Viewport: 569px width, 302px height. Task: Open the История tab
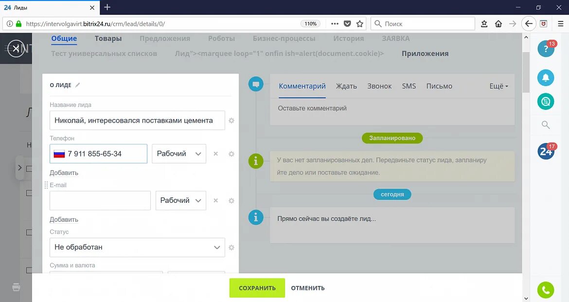coord(348,38)
